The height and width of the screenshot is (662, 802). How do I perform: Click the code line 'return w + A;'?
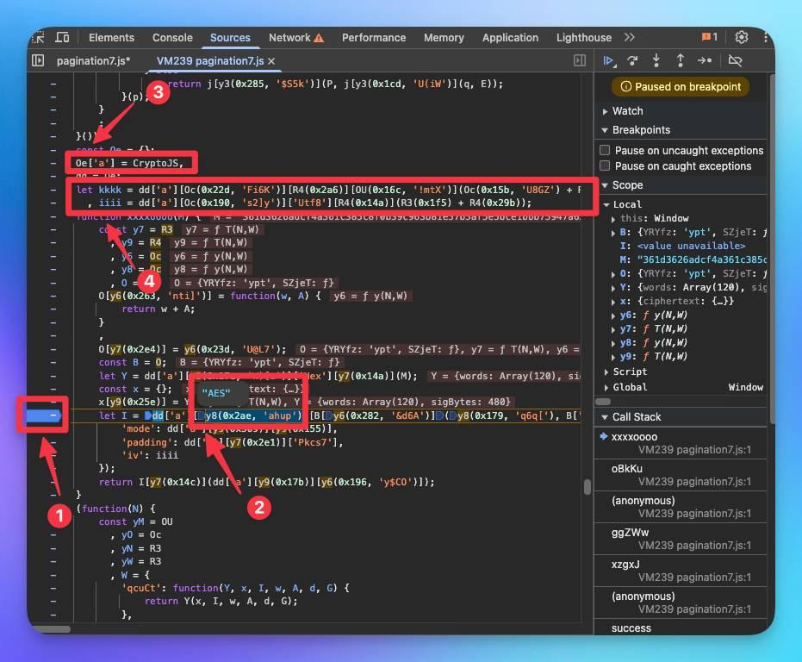pos(158,309)
